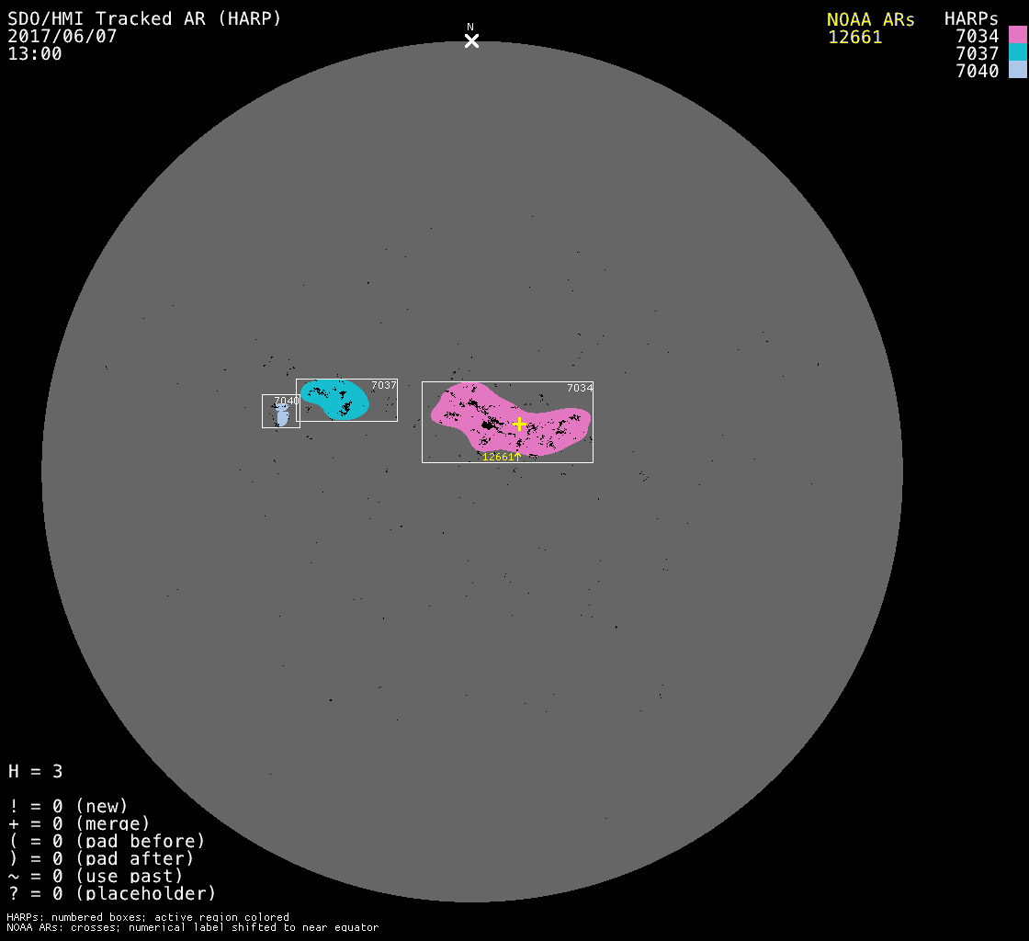1029x941 pixels.
Task: Click the 7034 label inside its bounding box
Action: coord(580,388)
